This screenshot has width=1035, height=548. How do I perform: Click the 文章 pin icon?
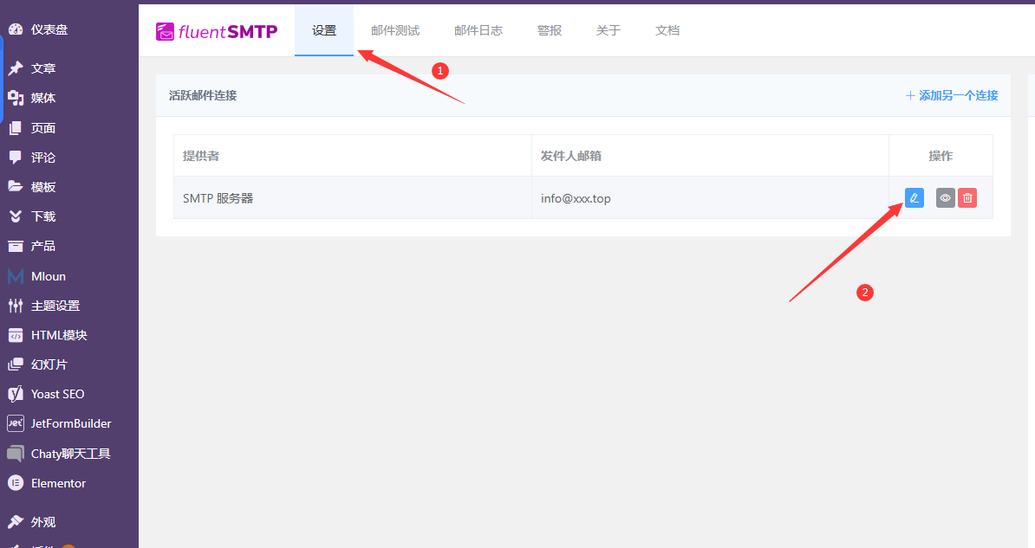point(16,68)
